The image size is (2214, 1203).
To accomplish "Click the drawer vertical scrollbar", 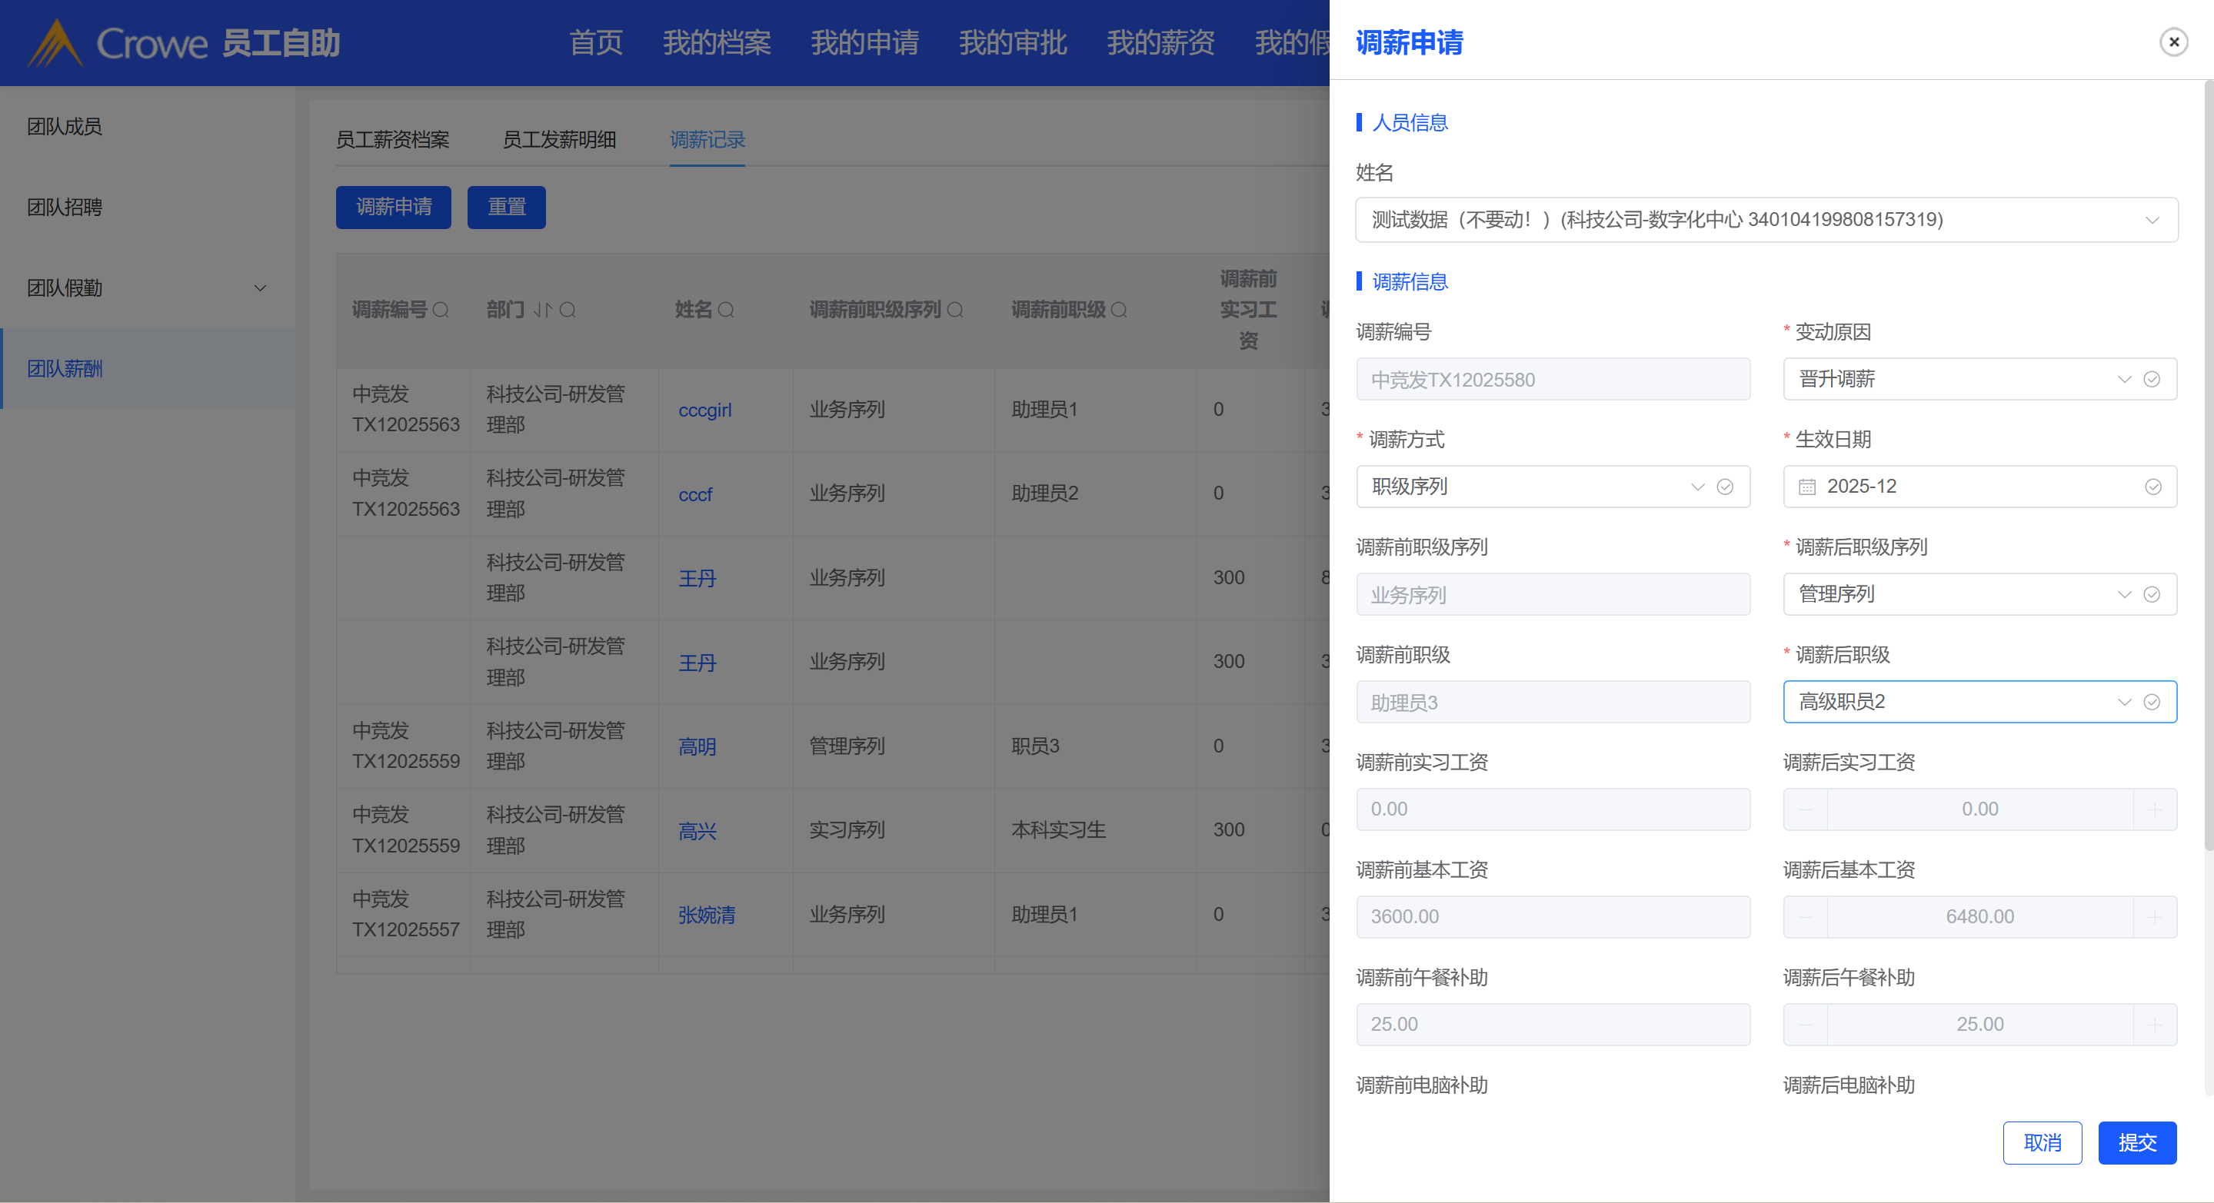I will click(2208, 464).
